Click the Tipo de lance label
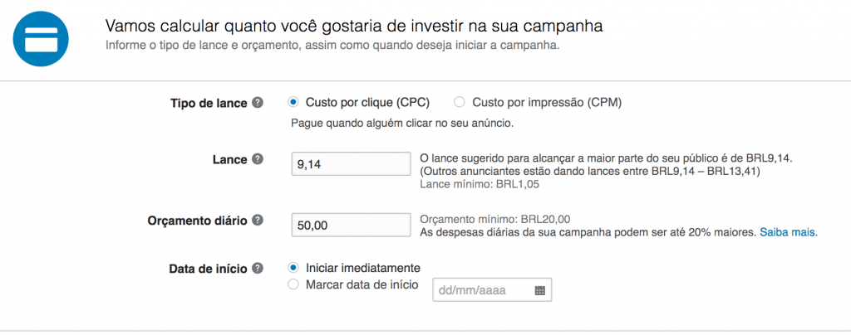This screenshot has width=851, height=335. (208, 103)
